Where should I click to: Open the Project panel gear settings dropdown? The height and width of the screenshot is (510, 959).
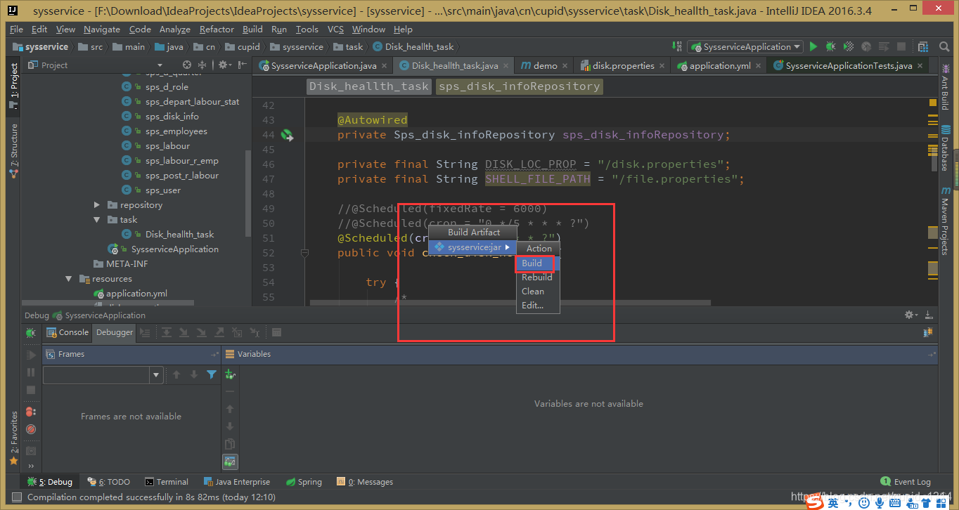(x=224, y=65)
